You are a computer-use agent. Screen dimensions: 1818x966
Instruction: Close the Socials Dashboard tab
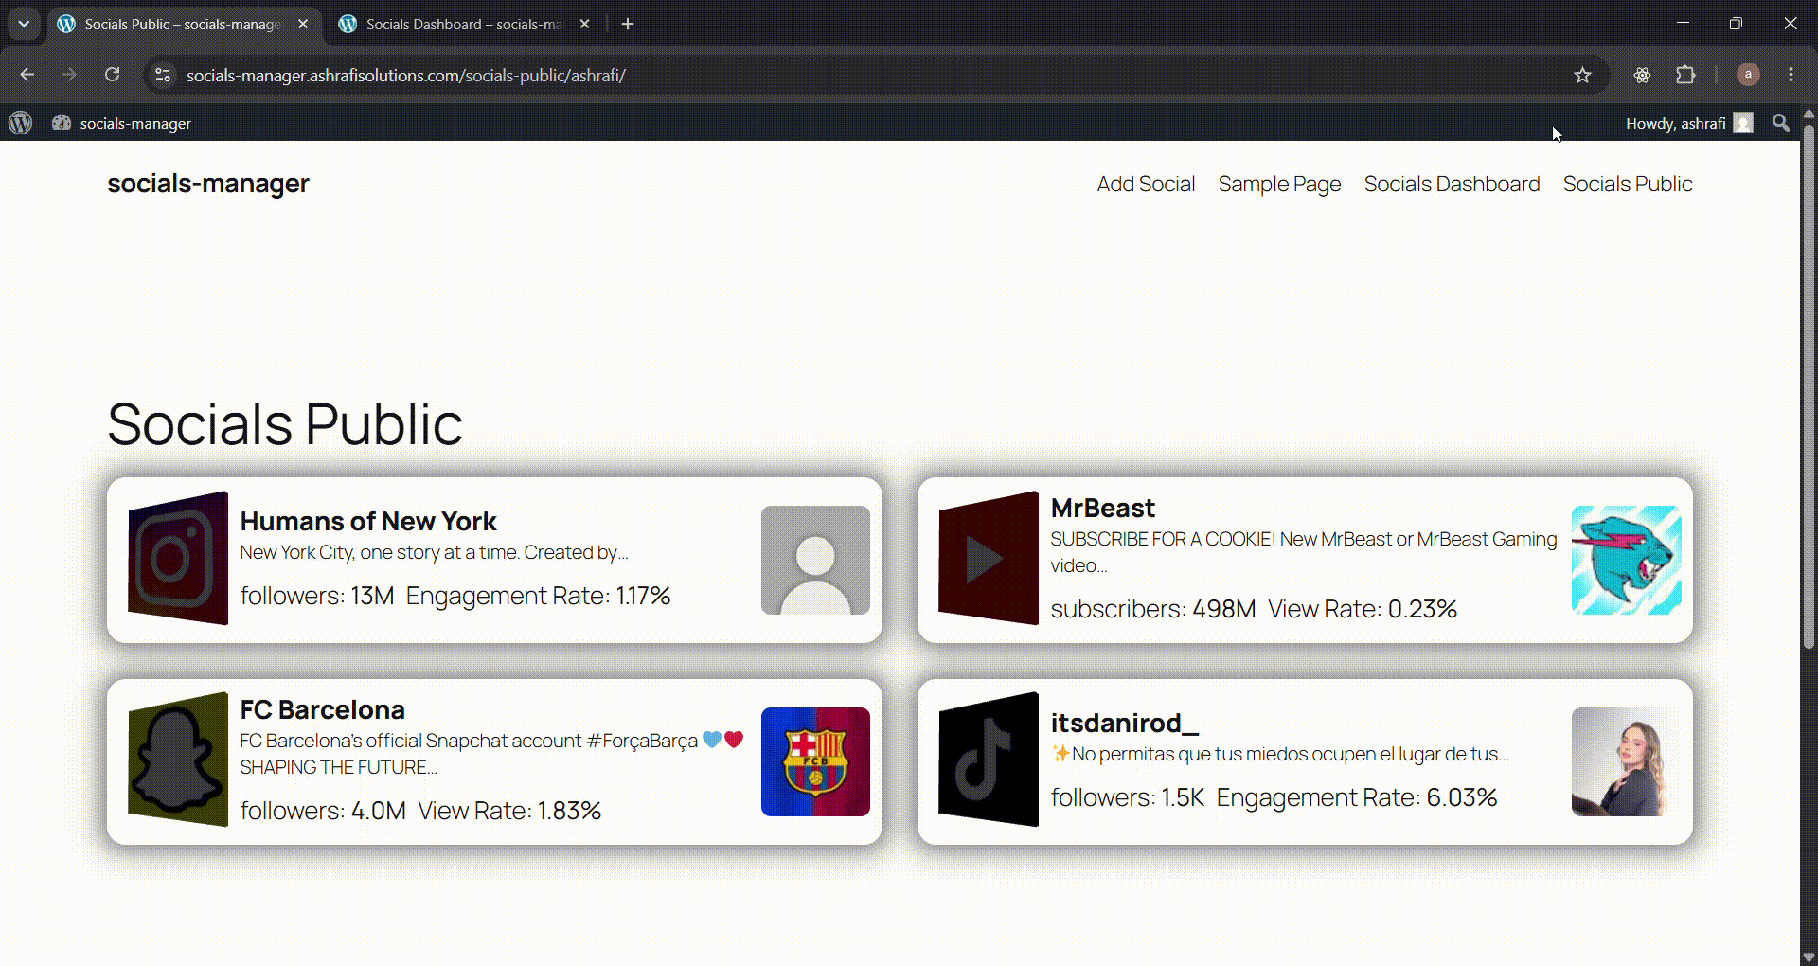tap(585, 24)
